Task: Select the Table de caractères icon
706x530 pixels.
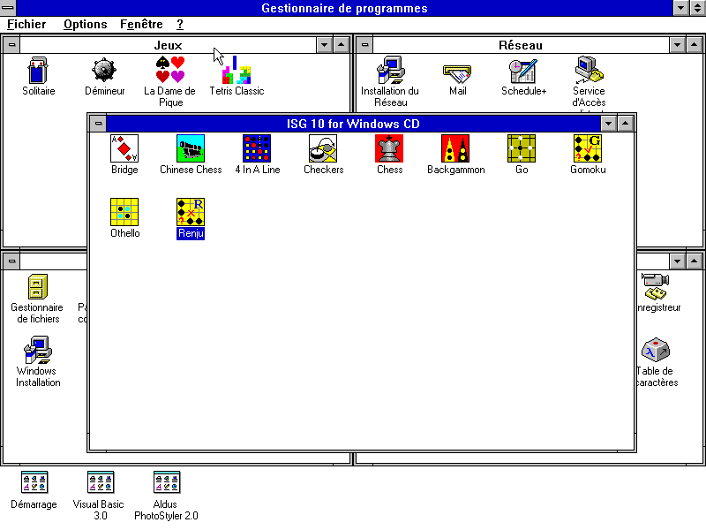Action: (x=656, y=350)
